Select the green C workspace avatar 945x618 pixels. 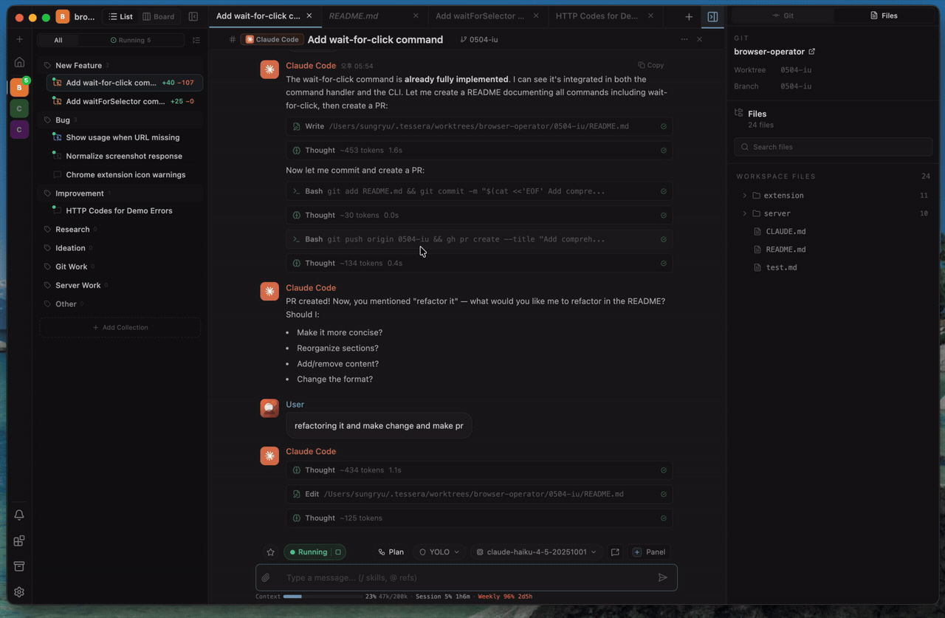point(19,109)
